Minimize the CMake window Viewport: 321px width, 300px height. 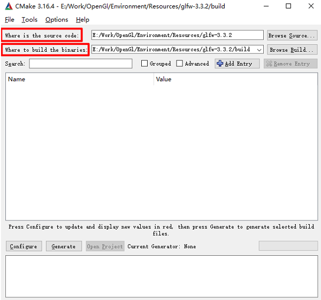[266, 6]
